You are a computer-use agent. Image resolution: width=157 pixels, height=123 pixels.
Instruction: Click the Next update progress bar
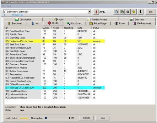pyautogui.click(x=56, y=118)
